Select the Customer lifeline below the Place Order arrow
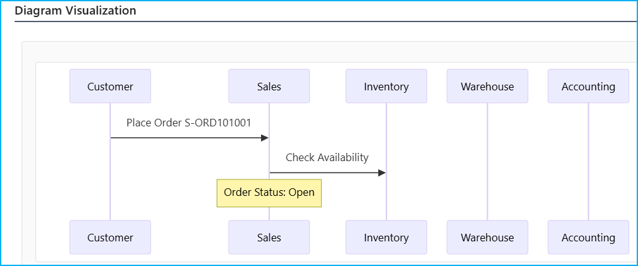The height and width of the screenshot is (266, 638). (x=110, y=183)
